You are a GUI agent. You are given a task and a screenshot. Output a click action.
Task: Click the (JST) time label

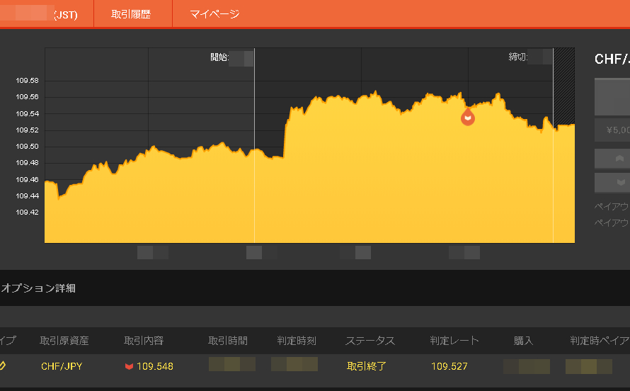click(x=66, y=16)
